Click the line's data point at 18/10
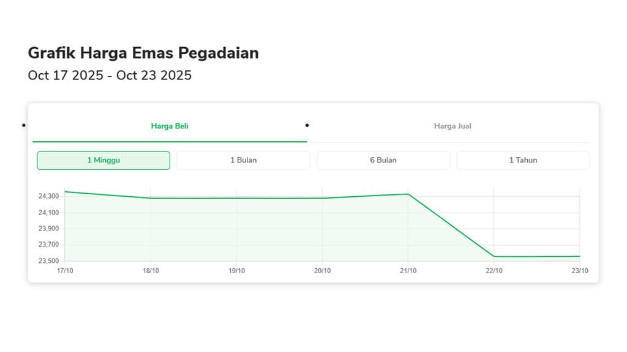Viewport: 627px width, 352px height. coord(151,198)
